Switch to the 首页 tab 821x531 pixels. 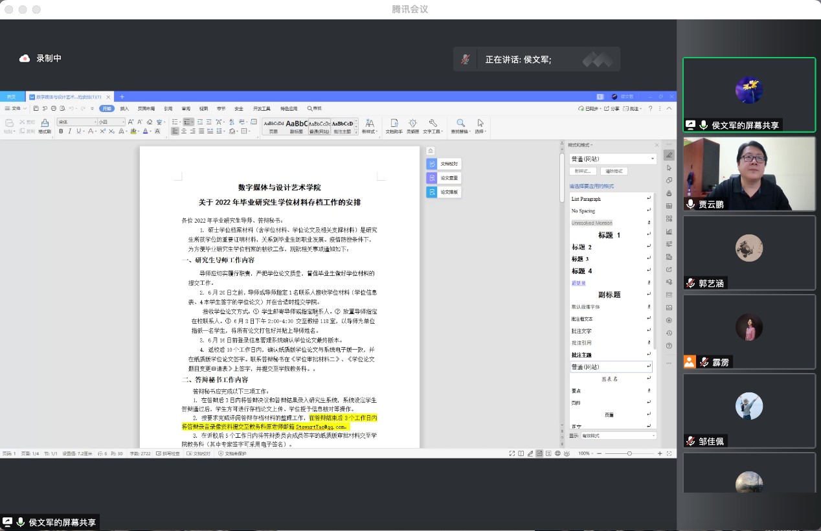[11, 96]
